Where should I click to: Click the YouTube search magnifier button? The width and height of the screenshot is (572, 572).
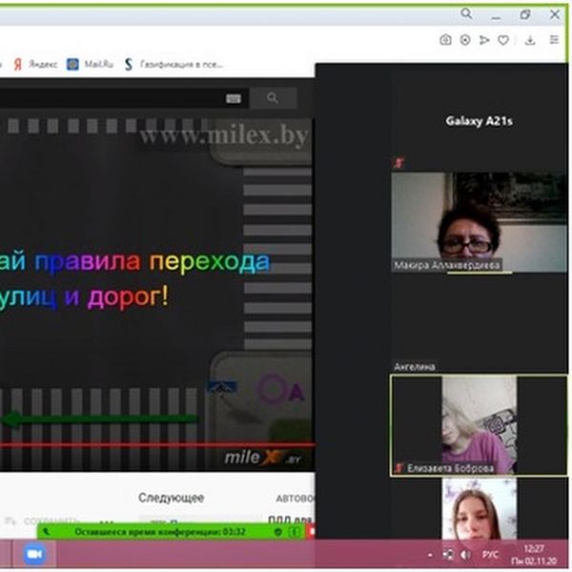click(x=273, y=98)
